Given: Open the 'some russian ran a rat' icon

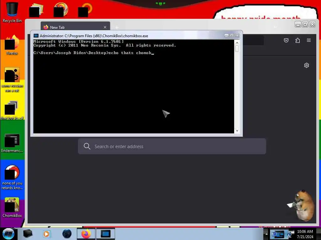Looking at the screenshot, I should (x=12, y=80).
